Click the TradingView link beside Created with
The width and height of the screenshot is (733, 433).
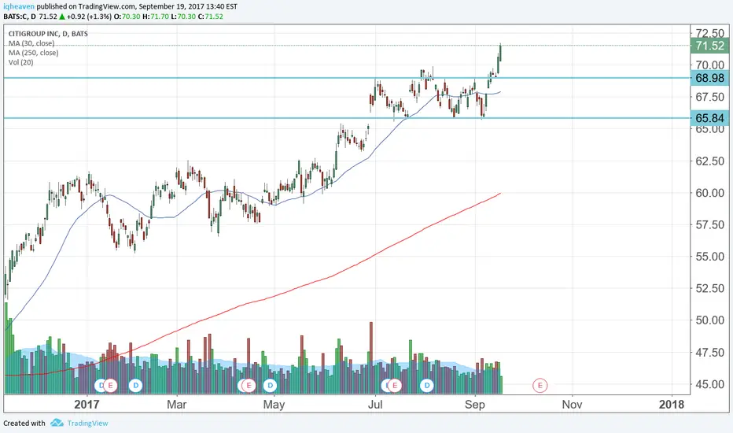pos(87,424)
